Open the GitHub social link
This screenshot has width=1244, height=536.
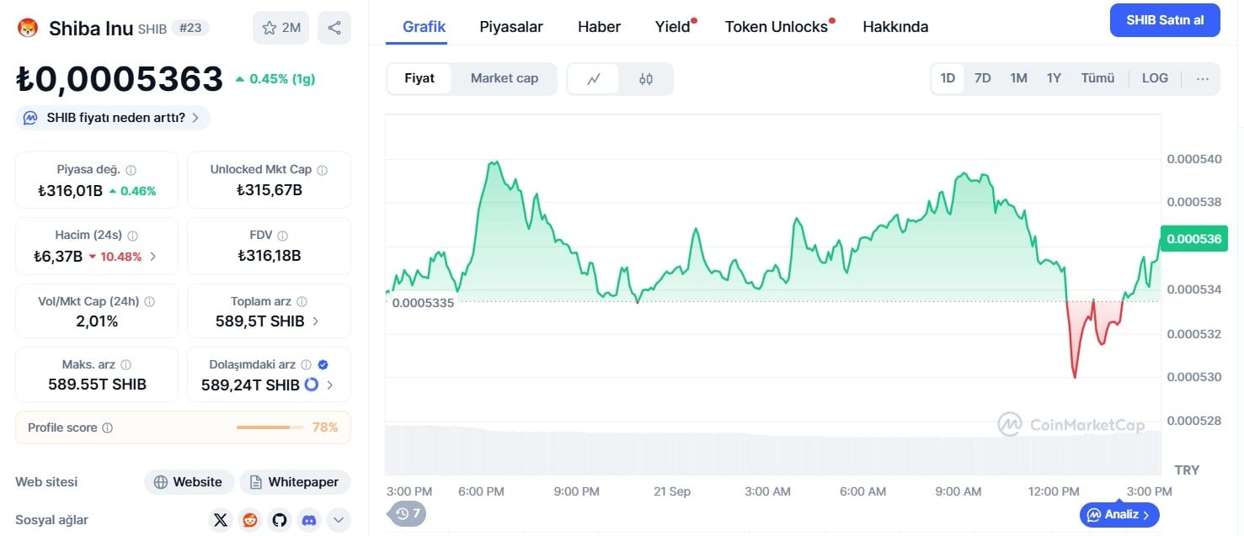[280, 520]
